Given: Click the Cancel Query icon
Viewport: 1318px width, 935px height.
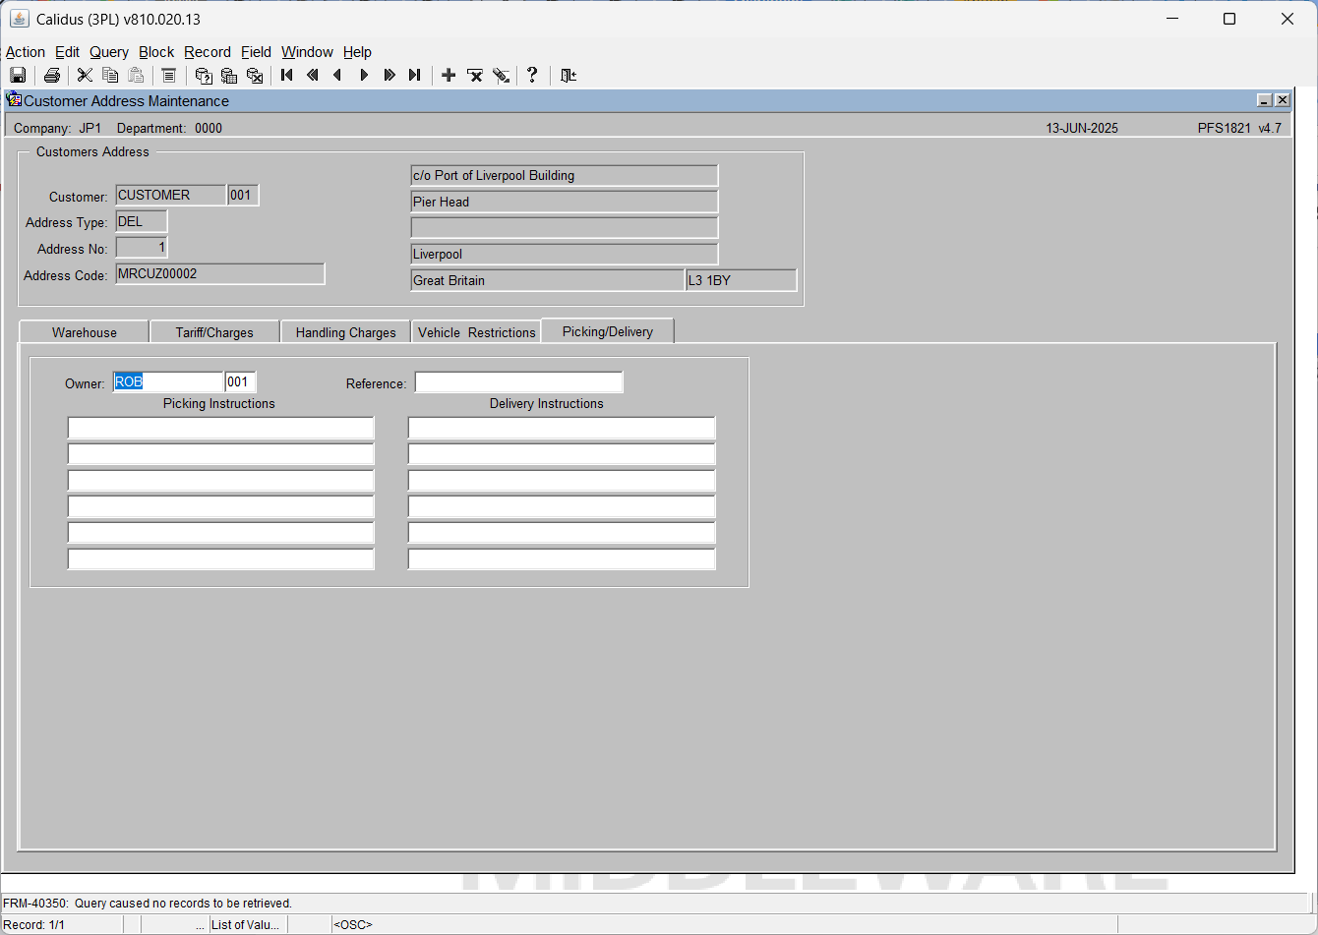Looking at the screenshot, I should (x=255, y=76).
